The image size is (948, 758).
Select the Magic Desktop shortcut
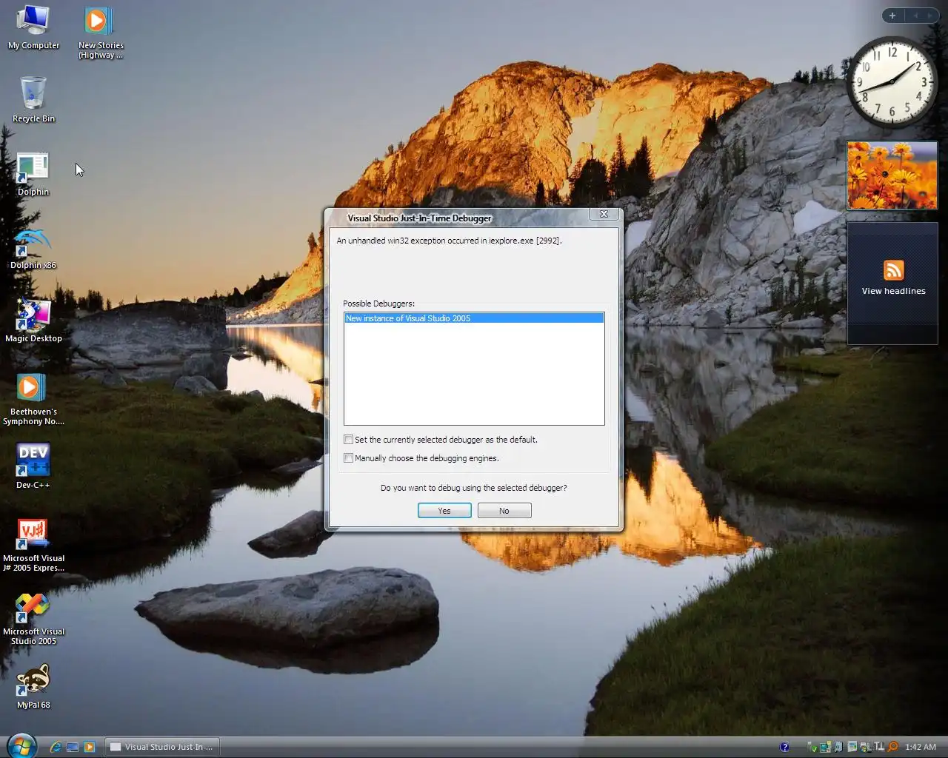coord(33,321)
